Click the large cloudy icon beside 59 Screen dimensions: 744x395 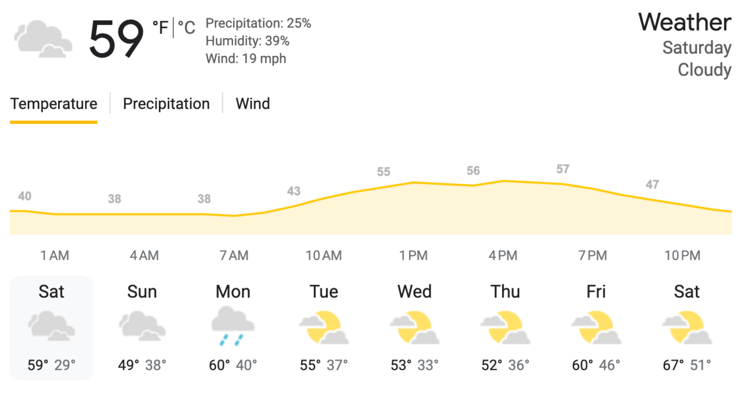(x=43, y=39)
